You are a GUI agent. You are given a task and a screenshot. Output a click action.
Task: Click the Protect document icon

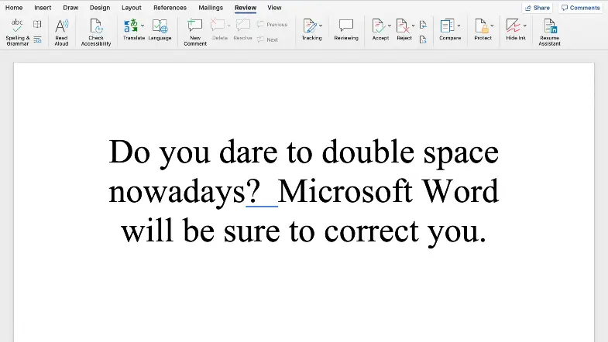coord(481,26)
